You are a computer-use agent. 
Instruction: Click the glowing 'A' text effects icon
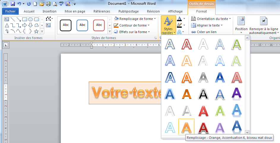tap(179, 32)
